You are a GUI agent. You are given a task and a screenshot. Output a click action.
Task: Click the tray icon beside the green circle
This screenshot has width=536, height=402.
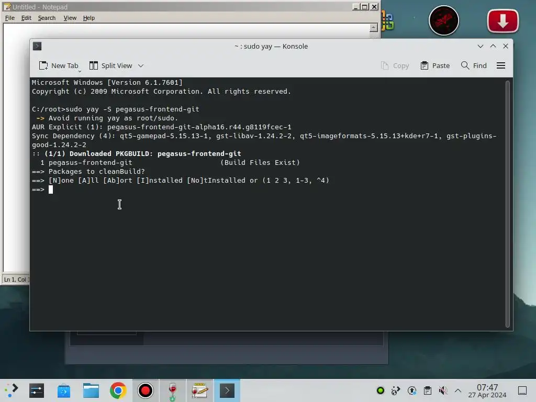[x=396, y=390]
